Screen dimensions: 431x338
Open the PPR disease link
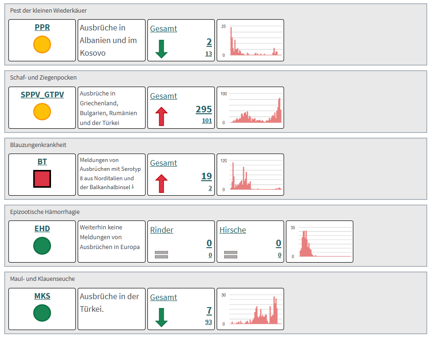click(x=42, y=28)
